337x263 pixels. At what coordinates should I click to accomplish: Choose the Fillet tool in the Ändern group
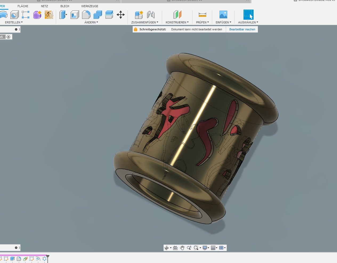86,15
